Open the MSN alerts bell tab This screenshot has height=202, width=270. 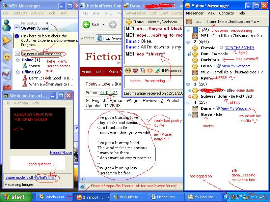[6, 41]
